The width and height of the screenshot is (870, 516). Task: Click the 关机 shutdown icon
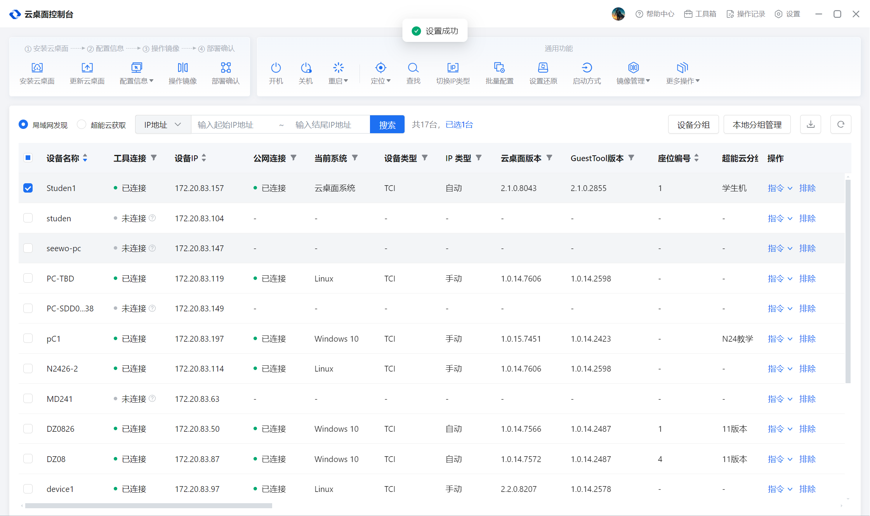[x=306, y=68]
